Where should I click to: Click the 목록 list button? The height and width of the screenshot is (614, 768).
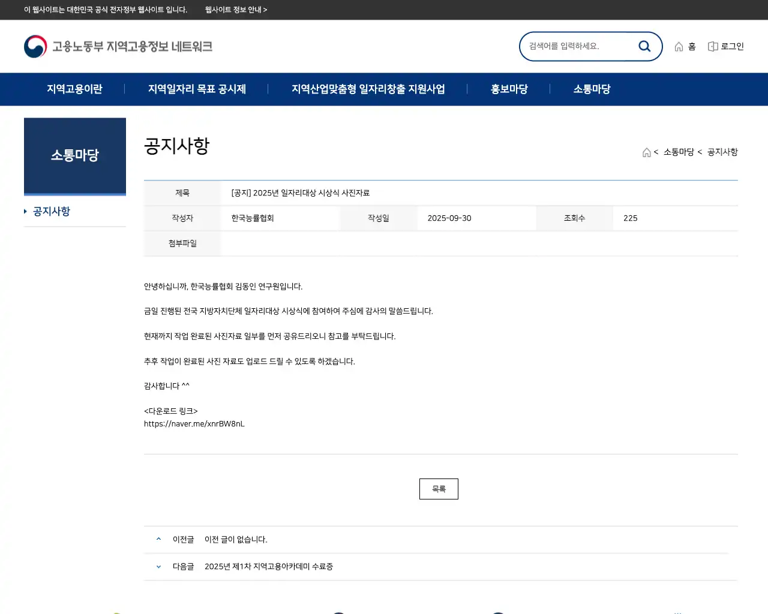click(x=438, y=489)
